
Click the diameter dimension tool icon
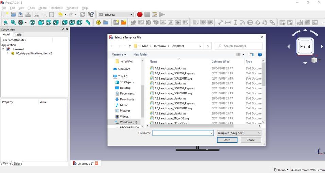pyautogui.click(x=250, y=22)
